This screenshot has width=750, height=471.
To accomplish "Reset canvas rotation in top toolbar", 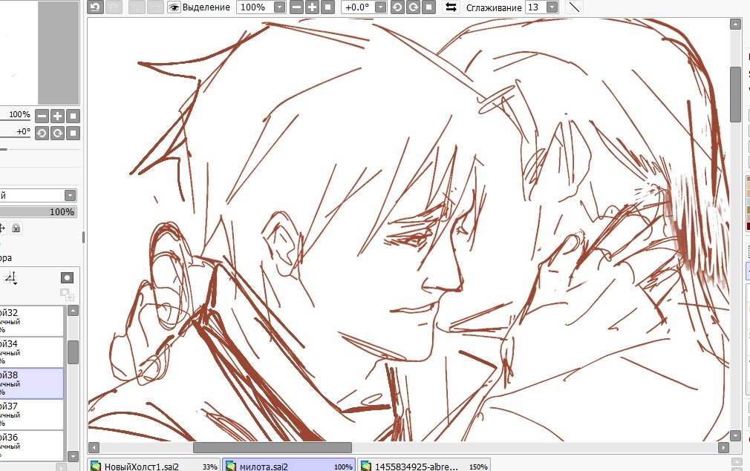I will tap(429, 7).
